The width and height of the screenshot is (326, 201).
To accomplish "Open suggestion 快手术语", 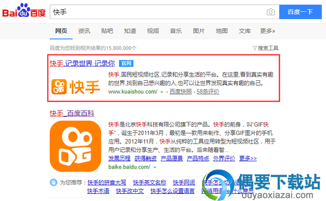I will click(98, 191).
